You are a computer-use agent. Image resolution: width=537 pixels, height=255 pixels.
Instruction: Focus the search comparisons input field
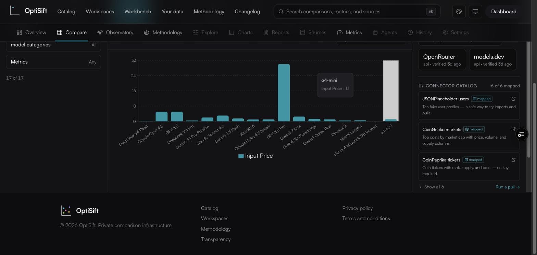click(x=357, y=12)
